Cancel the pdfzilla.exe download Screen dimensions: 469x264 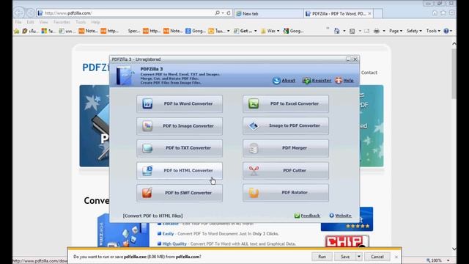377,257
